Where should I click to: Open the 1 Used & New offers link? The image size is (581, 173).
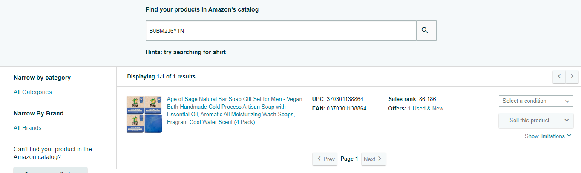(426, 109)
